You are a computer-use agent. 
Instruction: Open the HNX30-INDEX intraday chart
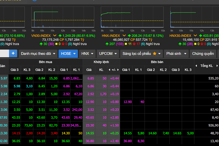[x=195, y=17]
